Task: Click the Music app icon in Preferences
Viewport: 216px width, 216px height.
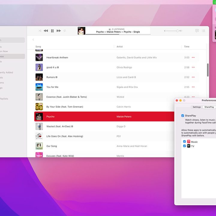Action: pos(189,142)
